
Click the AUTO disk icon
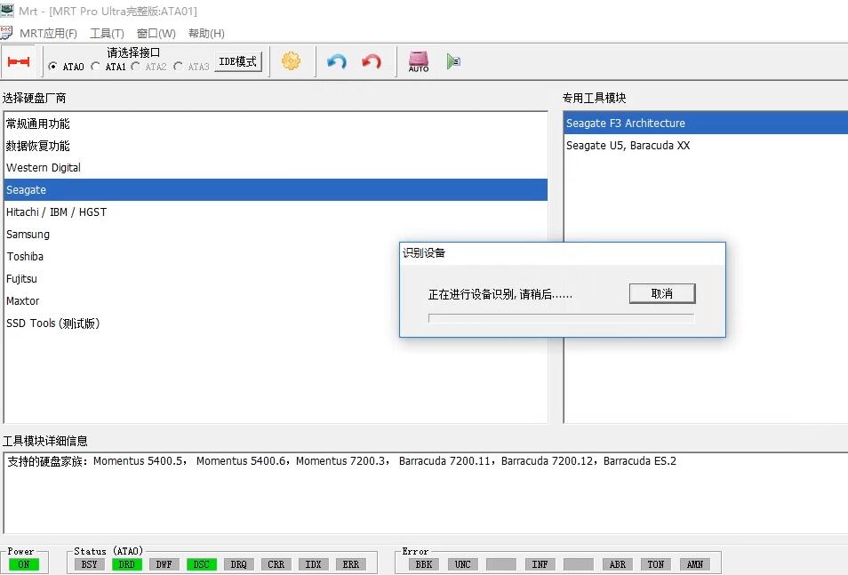419,61
